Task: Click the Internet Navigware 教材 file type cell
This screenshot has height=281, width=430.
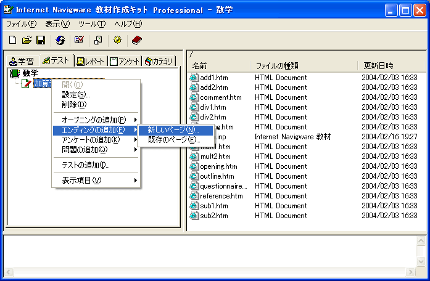Action: coord(292,137)
